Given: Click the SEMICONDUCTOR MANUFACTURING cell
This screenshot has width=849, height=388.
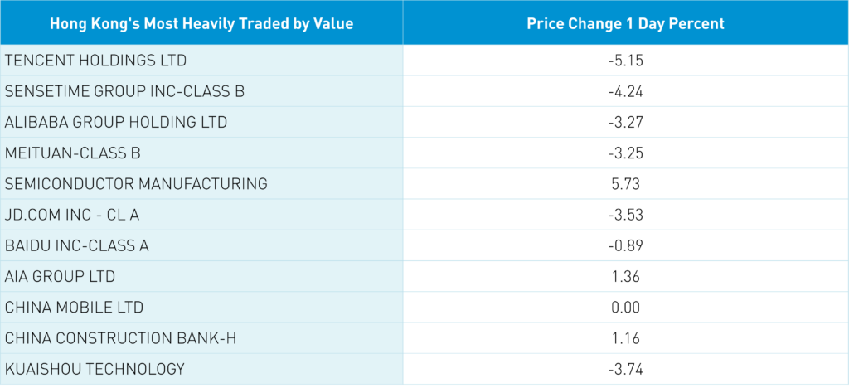Looking at the screenshot, I should coord(136,184).
